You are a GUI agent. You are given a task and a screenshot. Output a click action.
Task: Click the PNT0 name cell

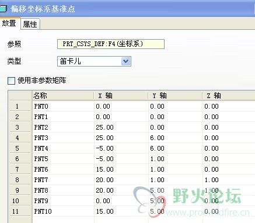coord(63,106)
